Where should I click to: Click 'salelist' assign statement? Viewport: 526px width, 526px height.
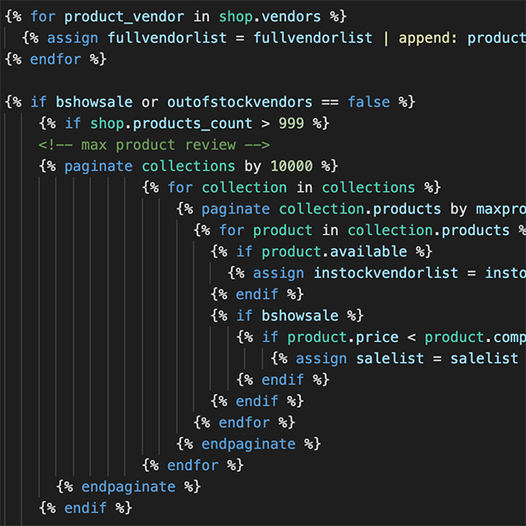(398, 359)
